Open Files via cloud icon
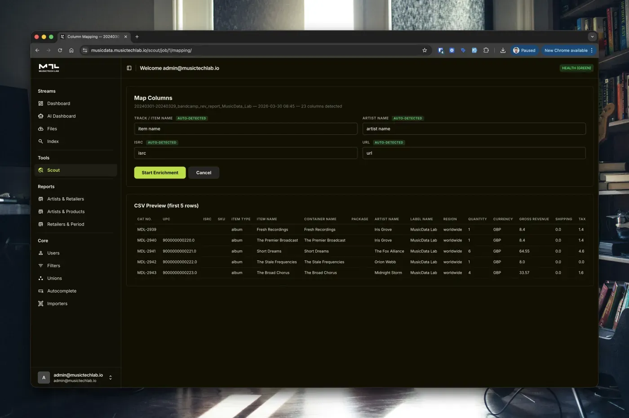The height and width of the screenshot is (418, 629). (41, 129)
